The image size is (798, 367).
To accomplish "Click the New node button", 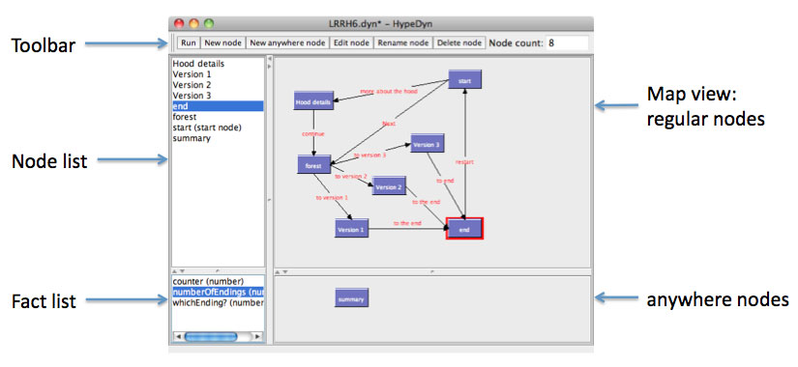I will click(x=222, y=43).
